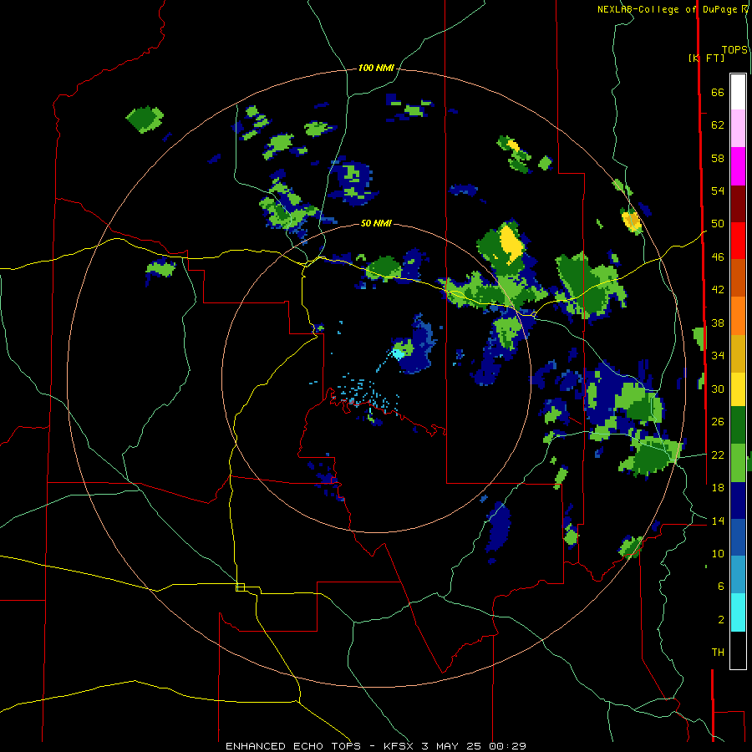Select the magenta legend color block

738,166
